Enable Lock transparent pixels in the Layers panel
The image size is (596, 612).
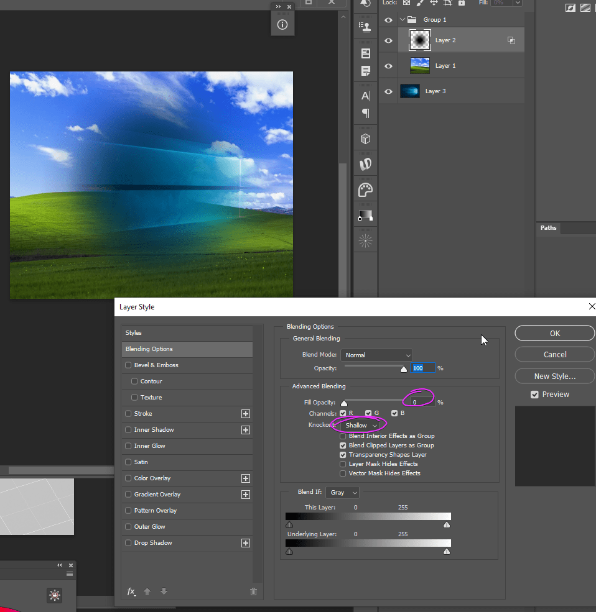[x=407, y=3]
